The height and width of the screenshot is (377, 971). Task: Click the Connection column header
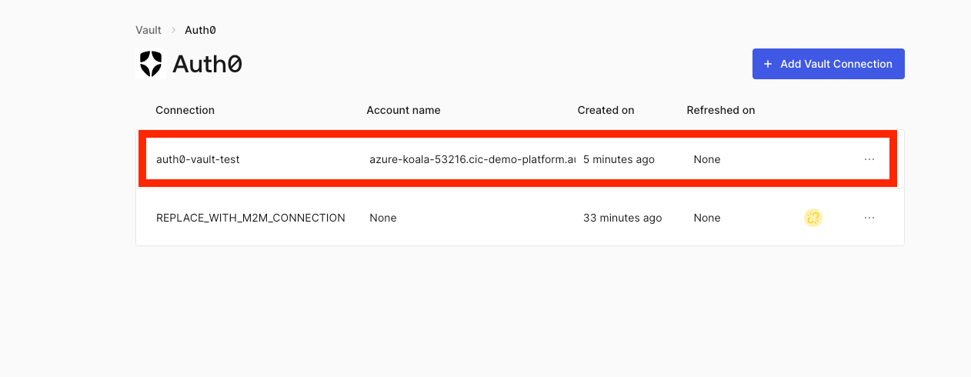(x=185, y=110)
